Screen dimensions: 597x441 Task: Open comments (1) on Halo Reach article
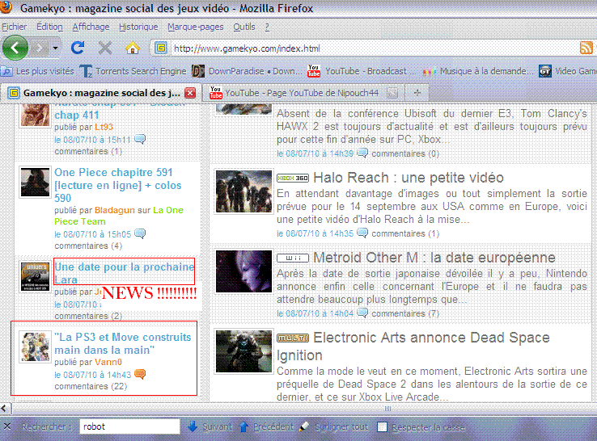405,233
